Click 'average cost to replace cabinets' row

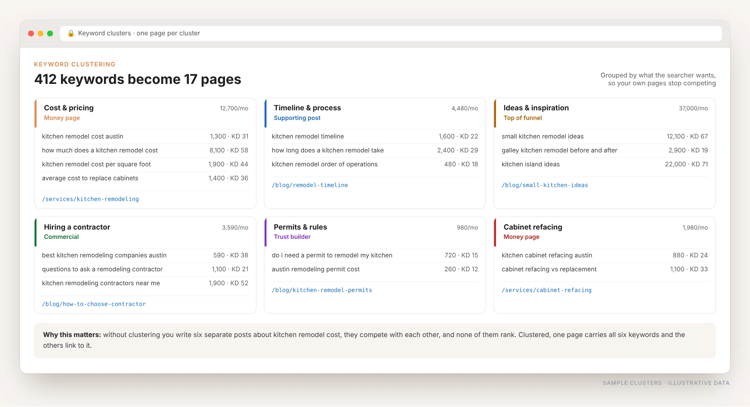point(145,178)
